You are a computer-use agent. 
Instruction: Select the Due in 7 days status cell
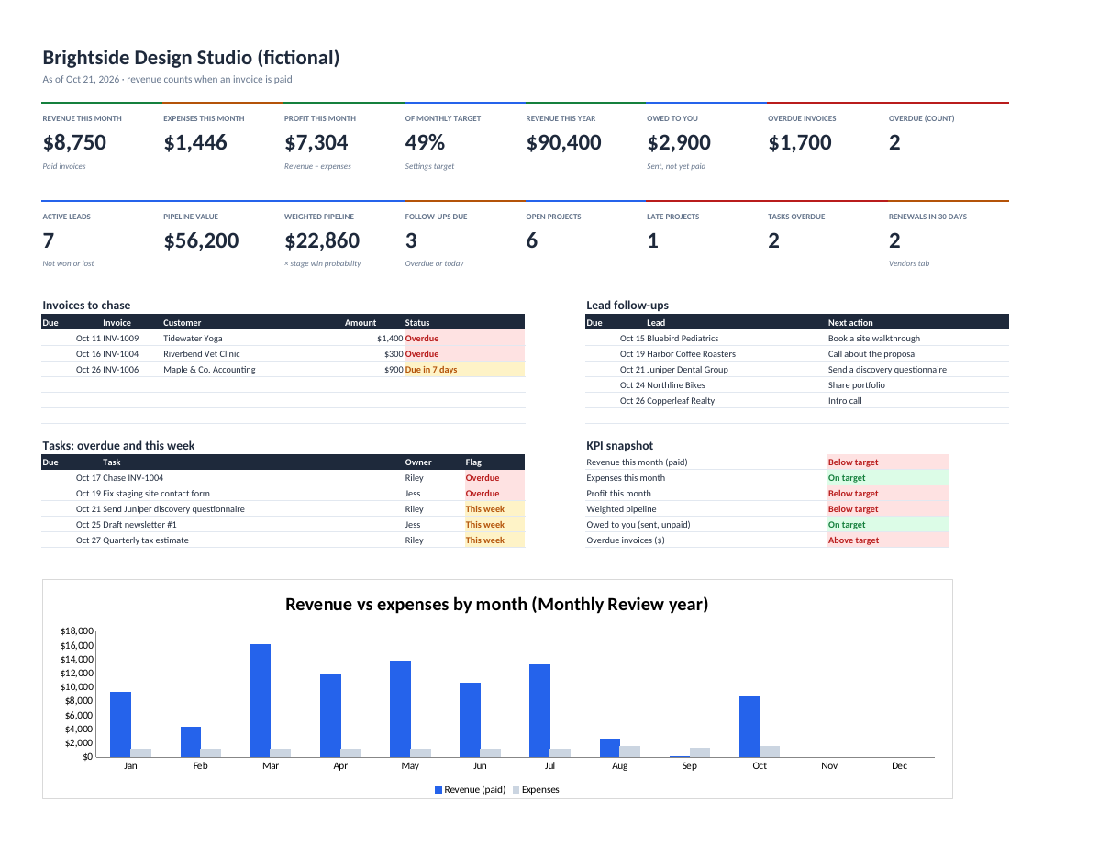464,370
